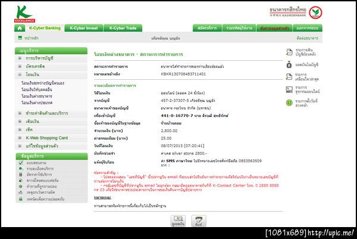
Task: Switch to the K-Cyber Trade tab
Action: (x=123, y=28)
